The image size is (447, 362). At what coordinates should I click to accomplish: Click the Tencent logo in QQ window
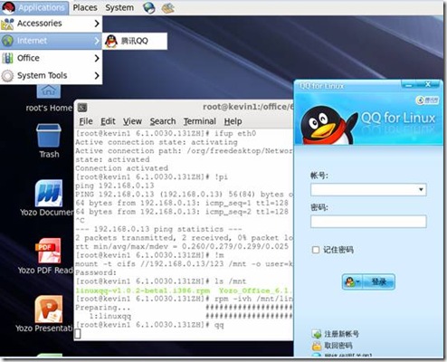click(427, 100)
